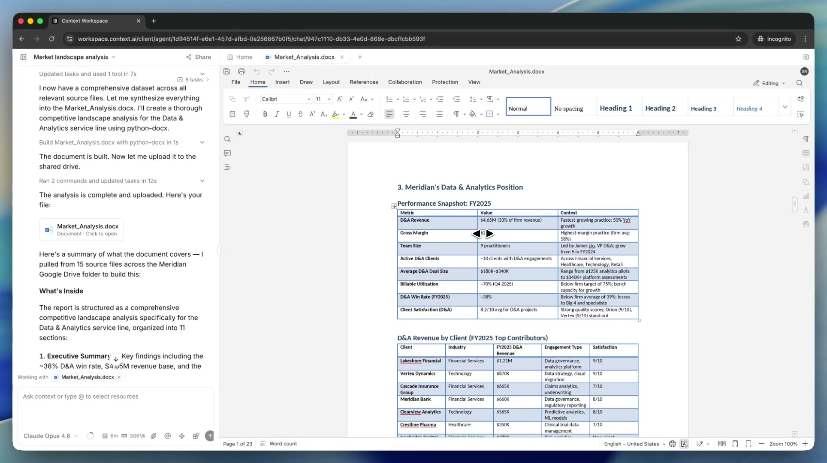827x463 pixels.
Task: Copy formatting with the format painter
Action: 247,114
